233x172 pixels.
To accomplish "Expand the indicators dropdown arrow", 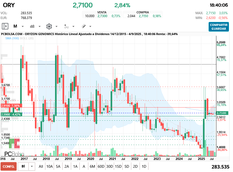I will pos(73,26).
